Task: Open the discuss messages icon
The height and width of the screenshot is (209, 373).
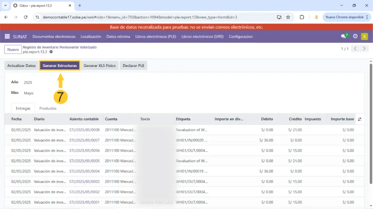Action: pyautogui.click(x=343, y=36)
